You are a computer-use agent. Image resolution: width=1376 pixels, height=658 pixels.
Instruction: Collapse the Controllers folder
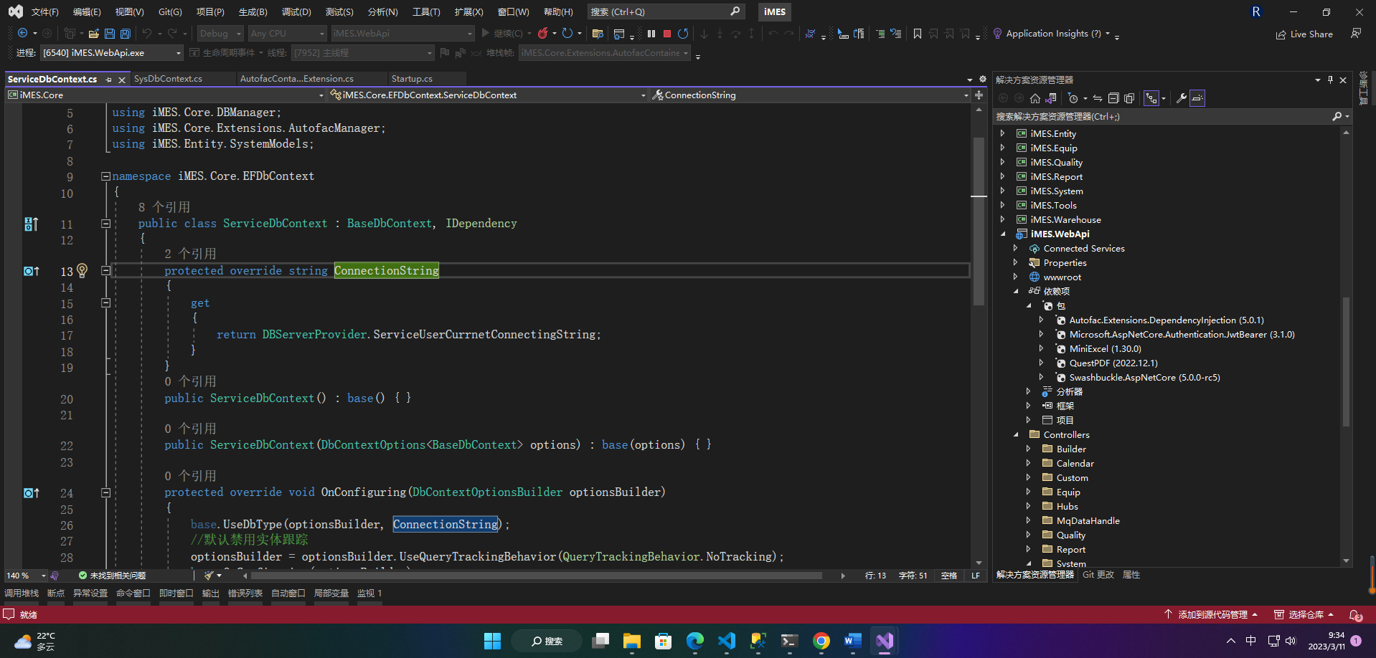pyautogui.click(x=1016, y=434)
